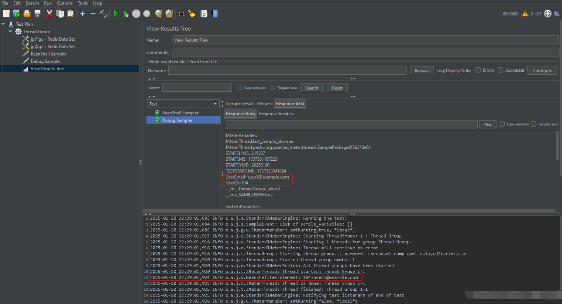Open a test plan with the folder icon
562x304 pixels.
coord(27,13)
